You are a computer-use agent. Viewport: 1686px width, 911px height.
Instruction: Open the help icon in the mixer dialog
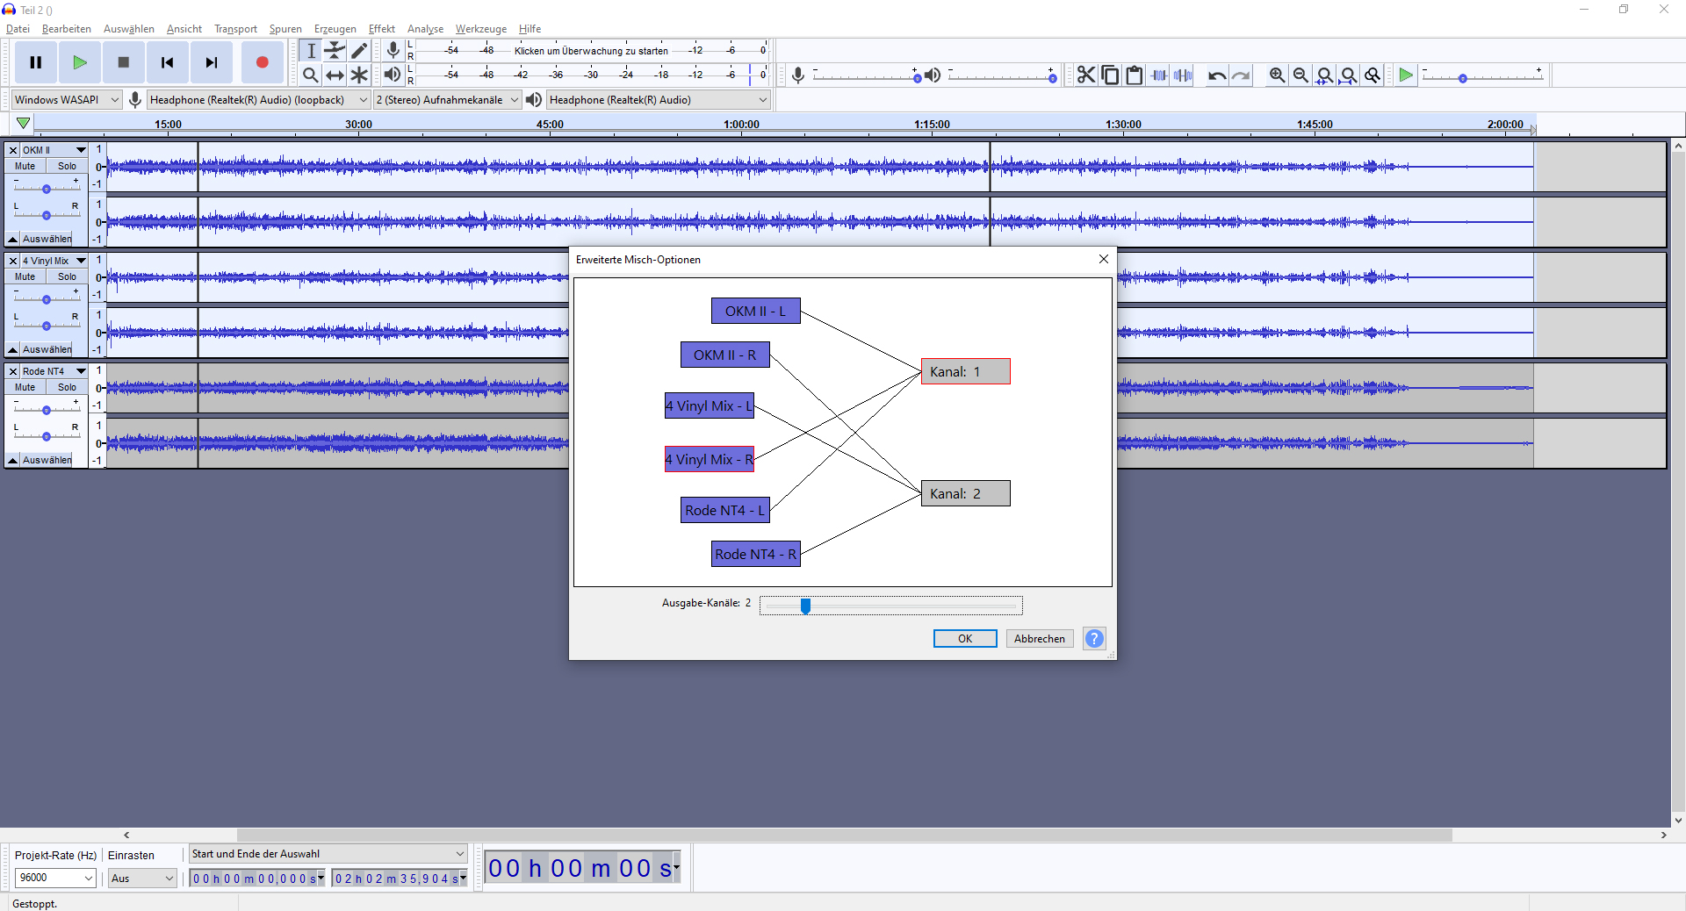pos(1094,639)
